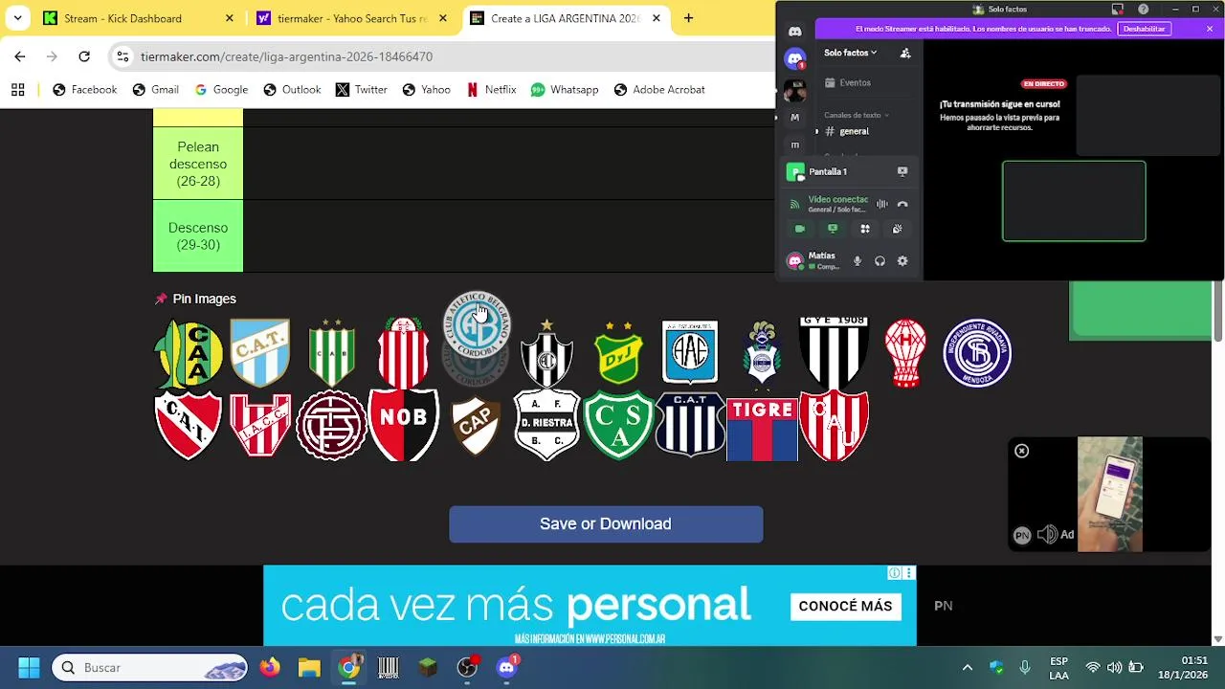The width and height of the screenshot is (1225, 689).
Task: Open the Whatsapp bookmark
Action: 565,90
